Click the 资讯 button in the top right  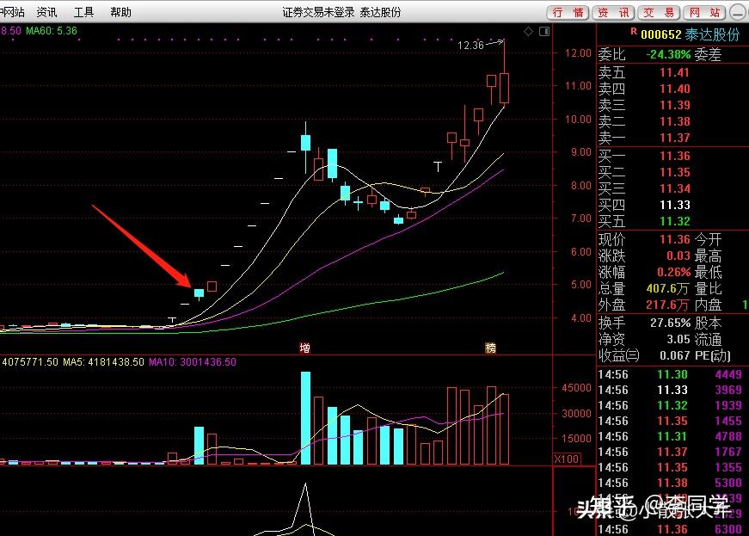click(613, 13)
